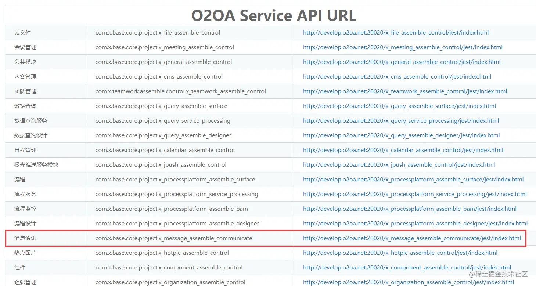Click the 数据查询服务 row label
Screen dimensions: 536x286
(31, 121)
